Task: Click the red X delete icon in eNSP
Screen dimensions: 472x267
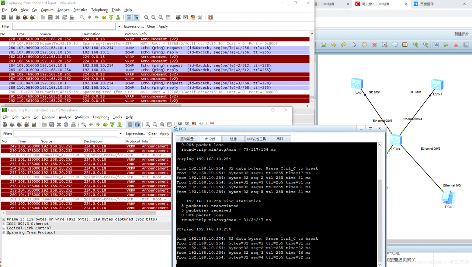Action: (375, 45)
